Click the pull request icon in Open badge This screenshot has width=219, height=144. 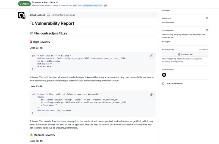click(x=21, y=4)
